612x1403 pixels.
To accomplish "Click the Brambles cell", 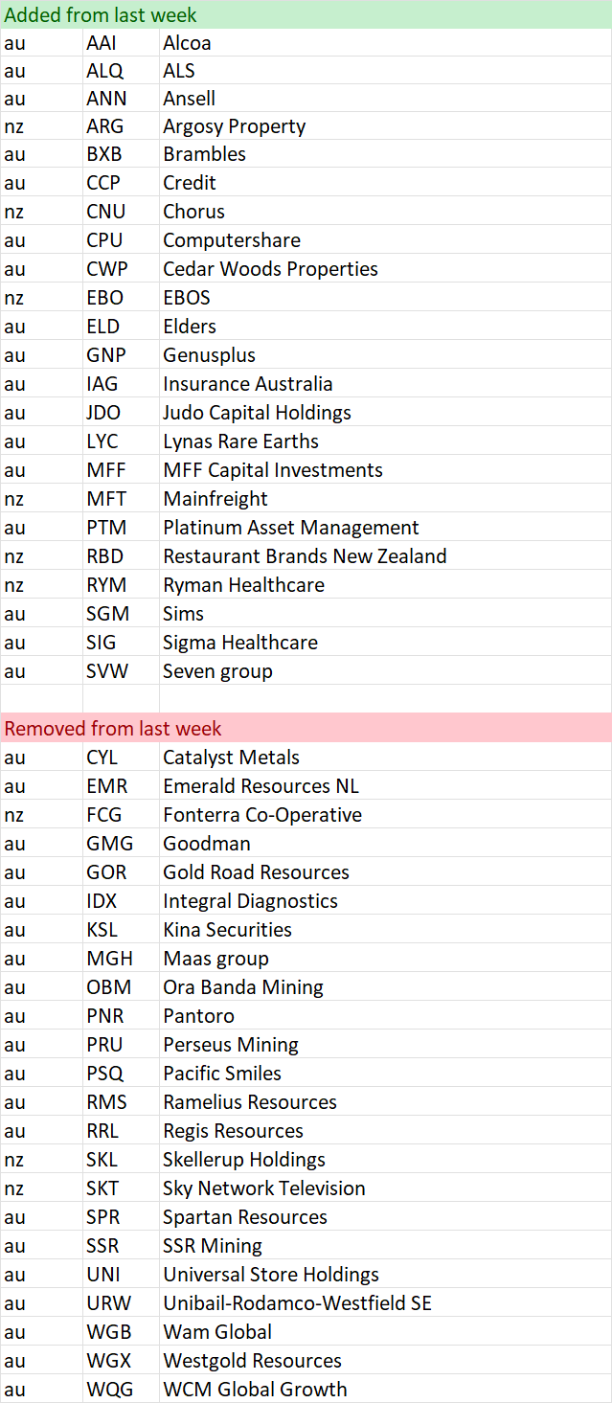I will coord(385,154).
